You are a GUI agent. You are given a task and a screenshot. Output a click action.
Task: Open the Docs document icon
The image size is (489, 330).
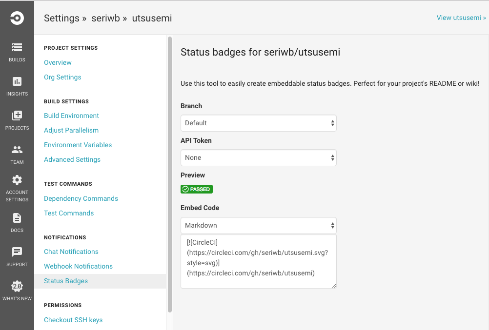pyautogui.click(x=17, y=218)
